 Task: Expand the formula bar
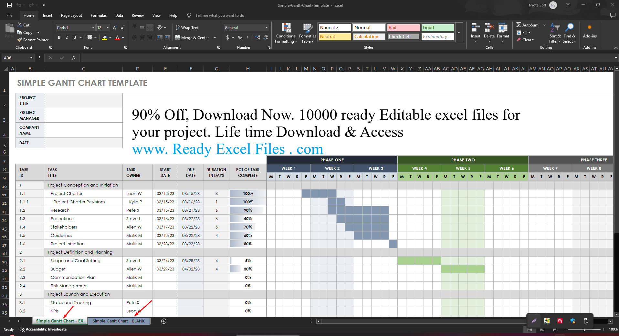pyautogui.click(x=616, y=58)
